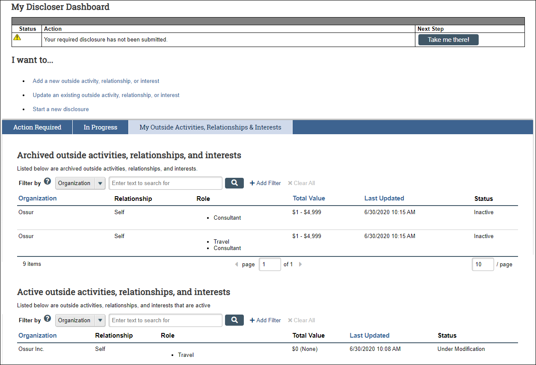Open the Organization filter dropdown for archived items

(99, 183)
